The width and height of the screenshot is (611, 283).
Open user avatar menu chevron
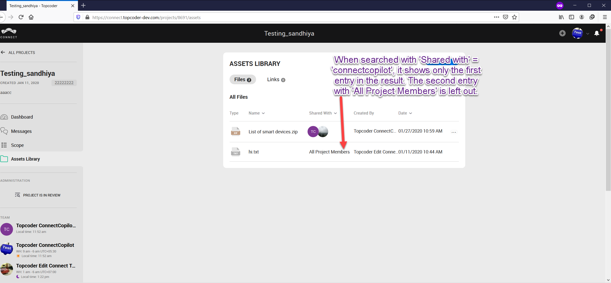point(588,34)
